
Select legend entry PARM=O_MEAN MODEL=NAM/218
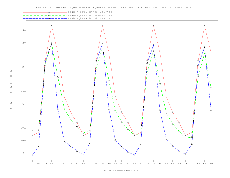pyautogui.click(x=90, y=12)
